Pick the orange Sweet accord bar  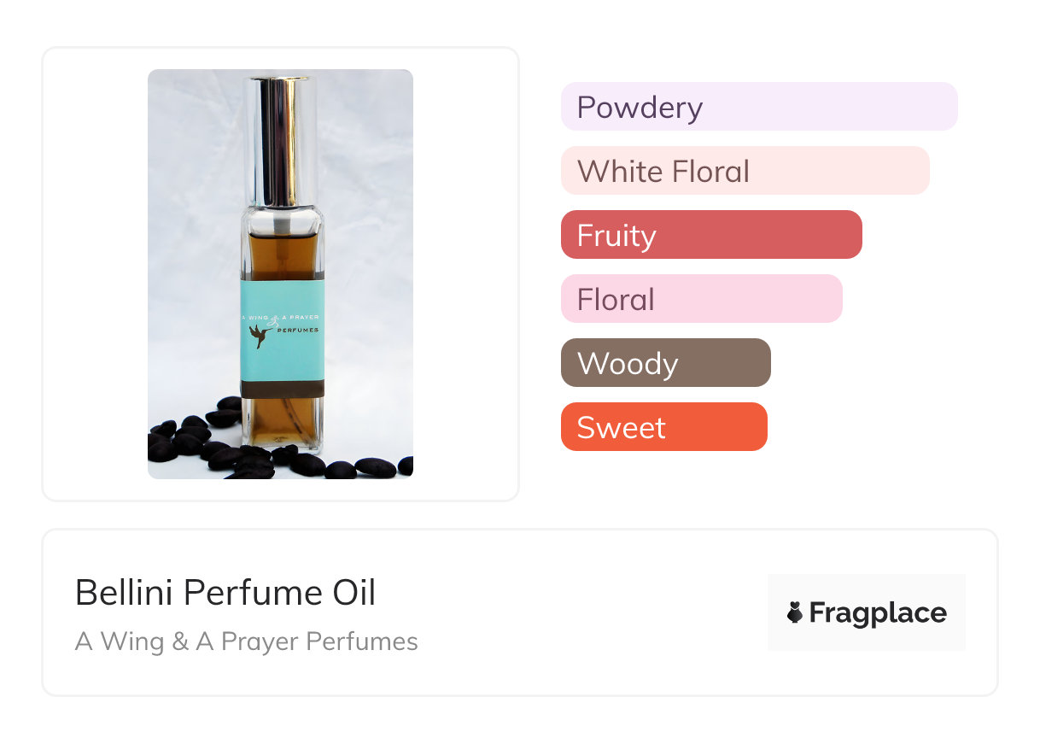coord(663,427)
